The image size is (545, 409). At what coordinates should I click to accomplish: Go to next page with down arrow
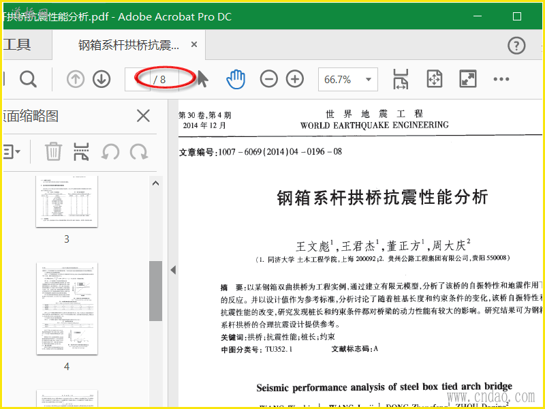[x=102, y=79]
